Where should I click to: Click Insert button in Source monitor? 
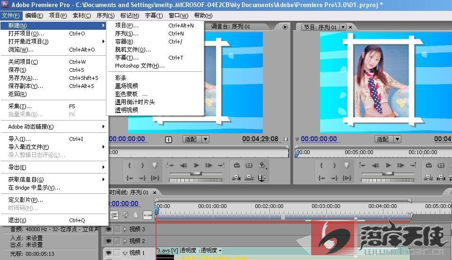237,178
